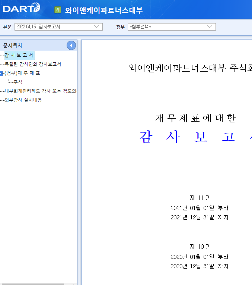The image size is (252, 285).
Task: Collapse the 문서목차 panel with the arrow button
Action: click(x=71, y=46)
